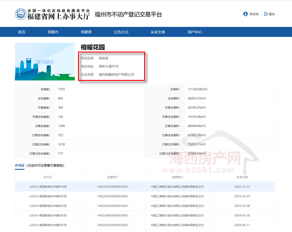Click the 监管银行 column header
The image size is (292, 232).
[177, 177]
